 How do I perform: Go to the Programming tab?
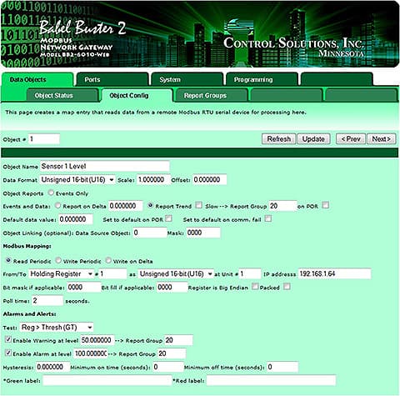[262, 80]
